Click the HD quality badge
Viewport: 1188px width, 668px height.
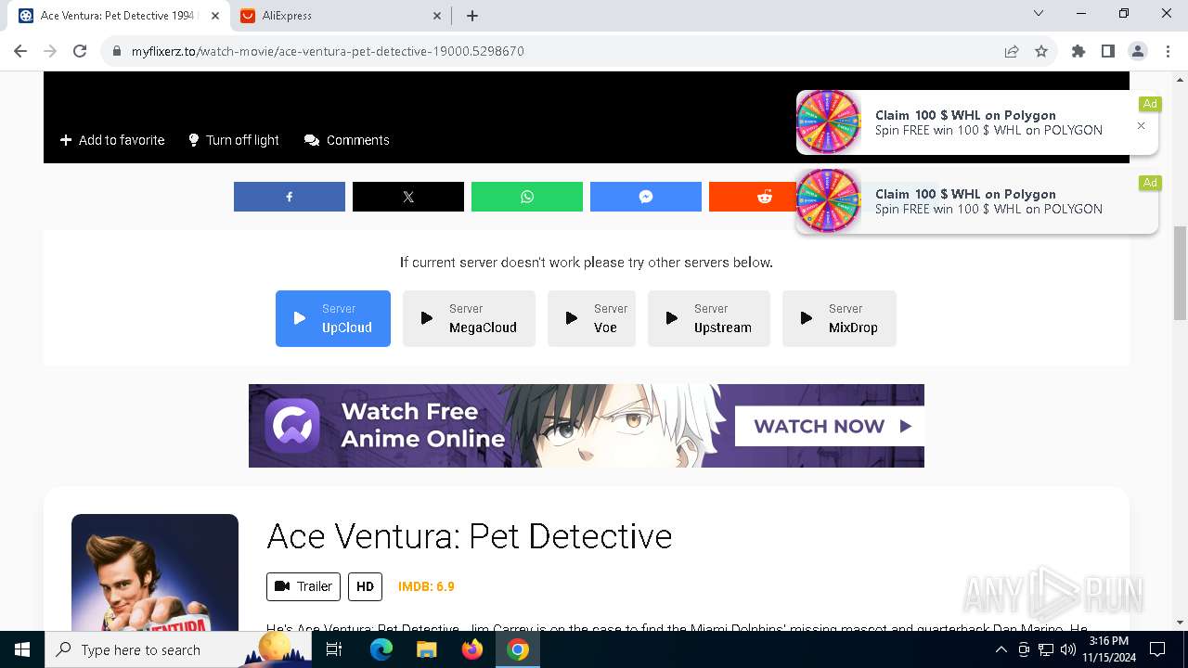tap(365, 586)
